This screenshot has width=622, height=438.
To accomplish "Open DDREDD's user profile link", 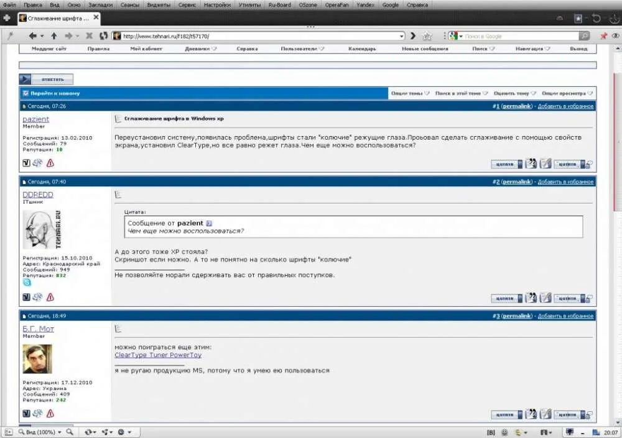I will (x=38, y=194).
